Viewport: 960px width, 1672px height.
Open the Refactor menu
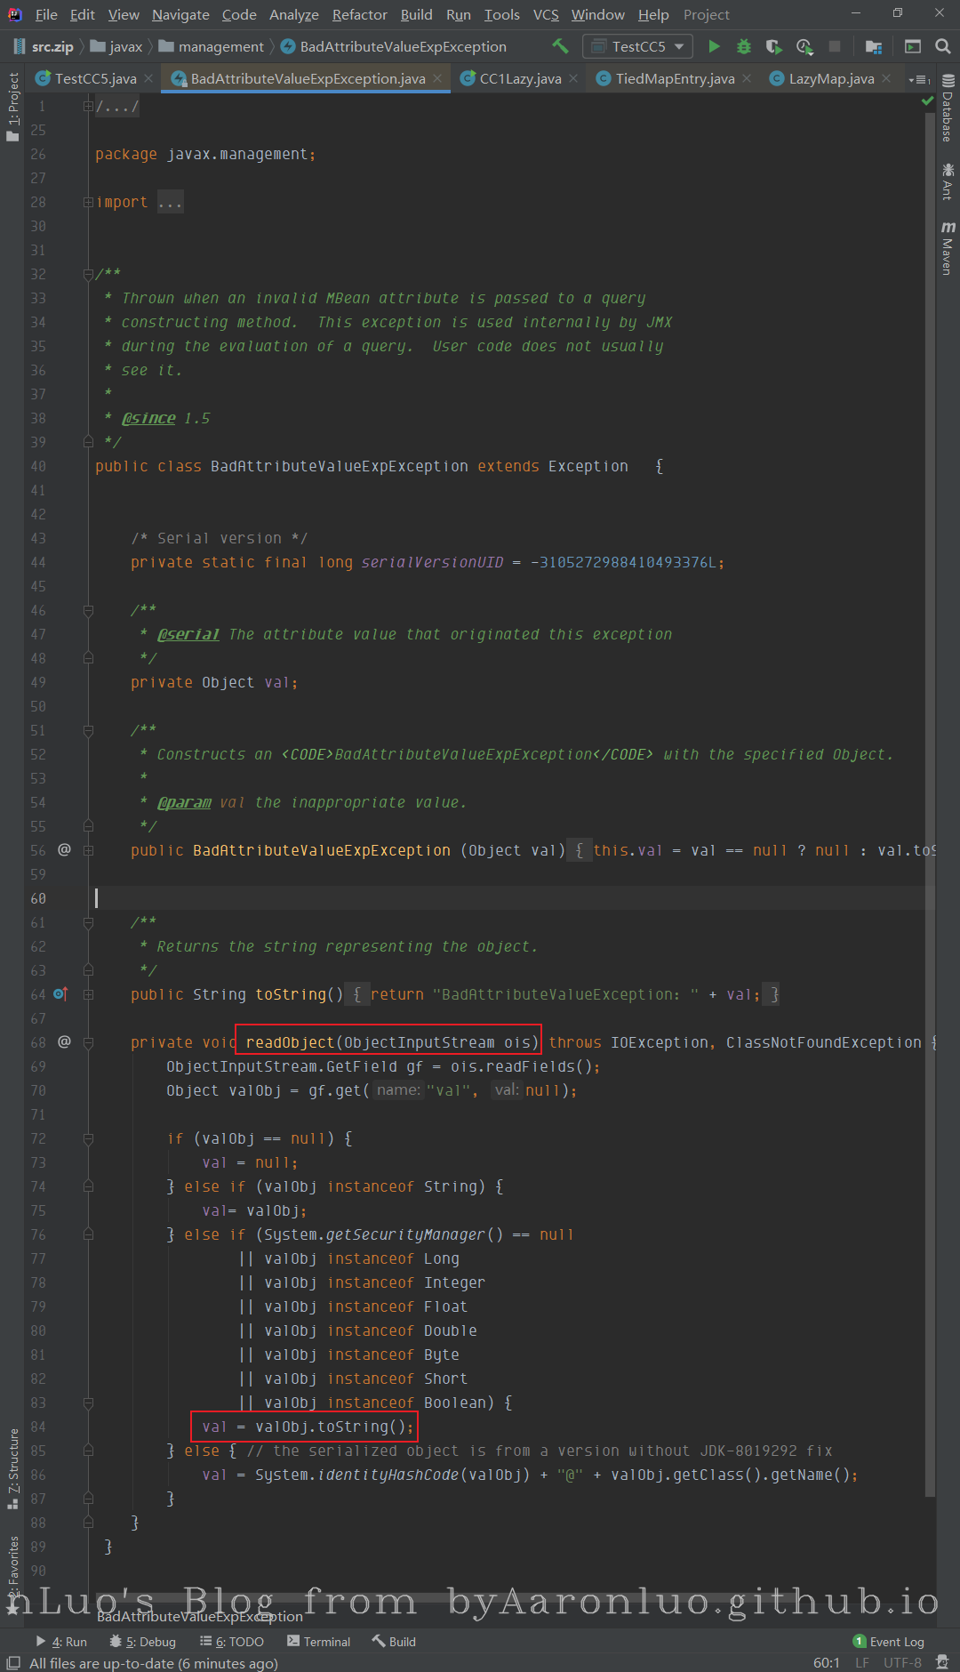point(359,15)
